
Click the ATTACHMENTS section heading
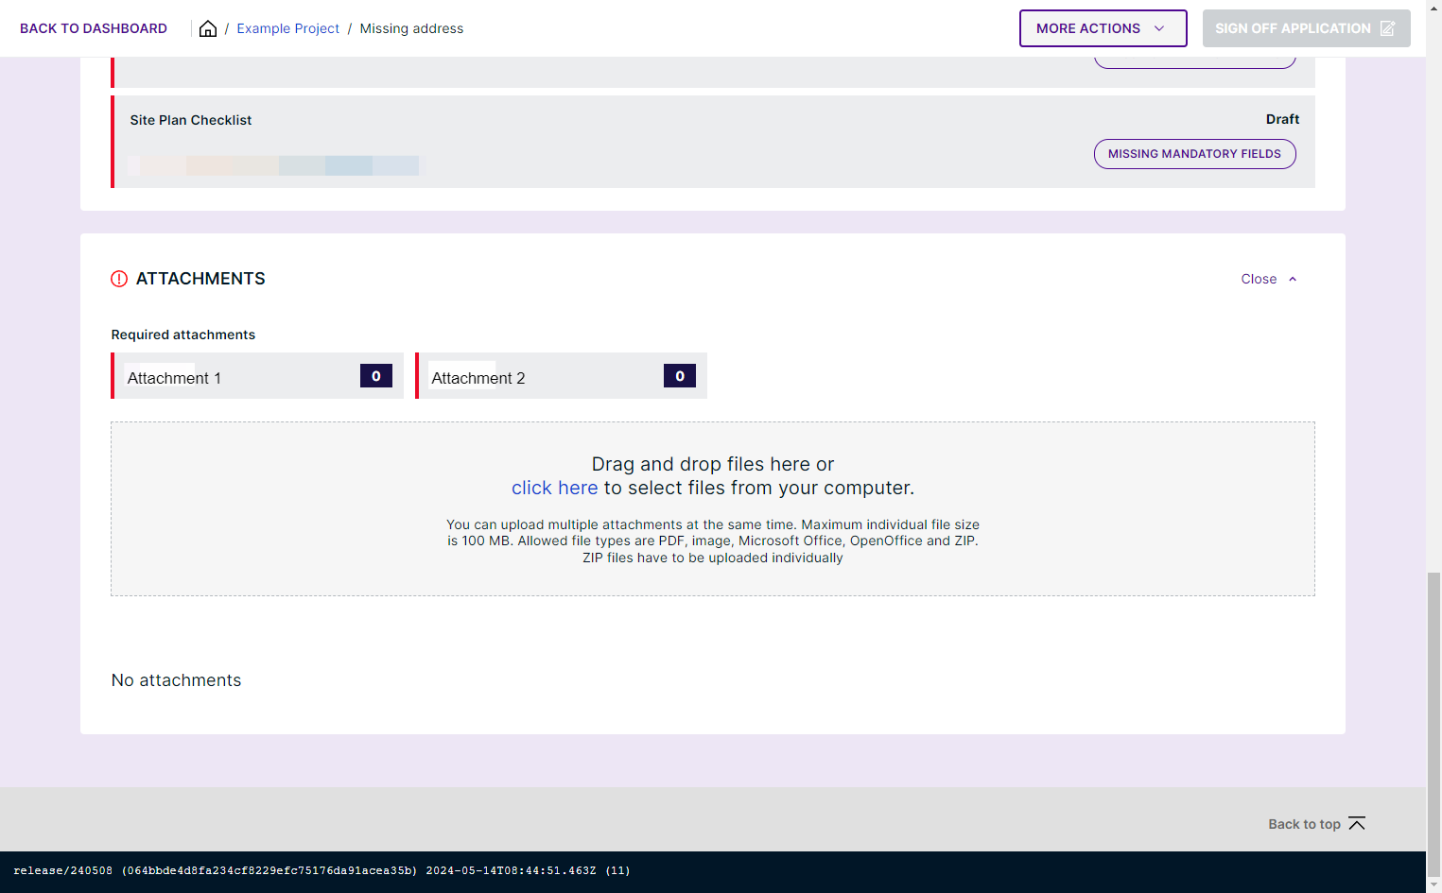pos(200,279)
